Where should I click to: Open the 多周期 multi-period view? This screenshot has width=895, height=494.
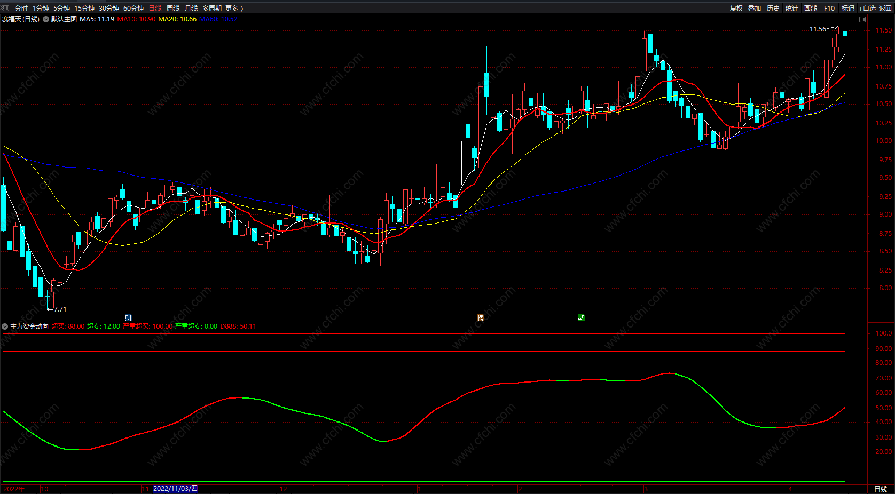pyautogui.click(x=211, y=9)
